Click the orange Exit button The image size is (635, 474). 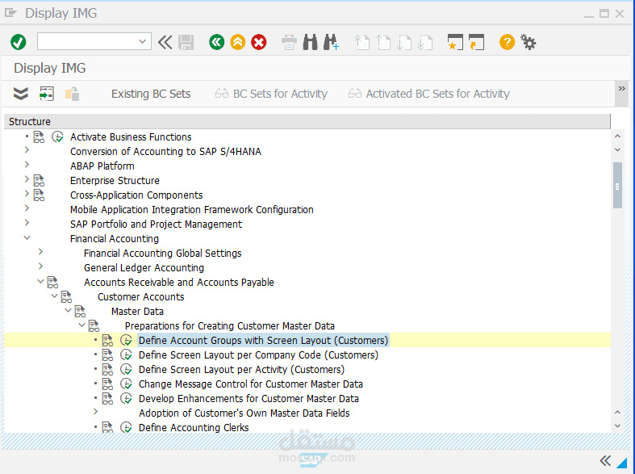238,42
